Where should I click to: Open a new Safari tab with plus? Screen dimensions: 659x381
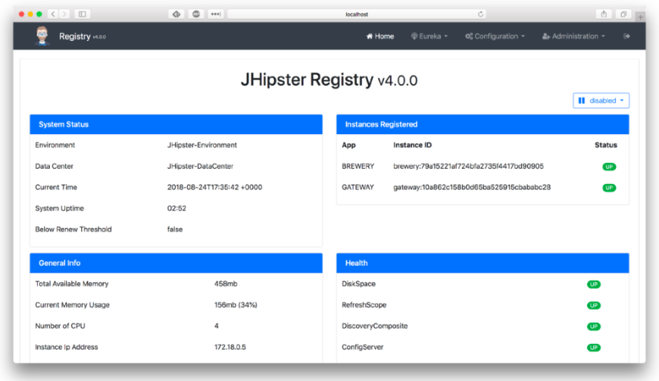point(640,17)
